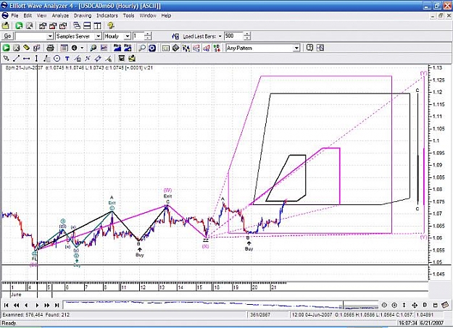Click the four-way pan arrows icon
Screen dimensions: 453x328
tap(415, 305)
